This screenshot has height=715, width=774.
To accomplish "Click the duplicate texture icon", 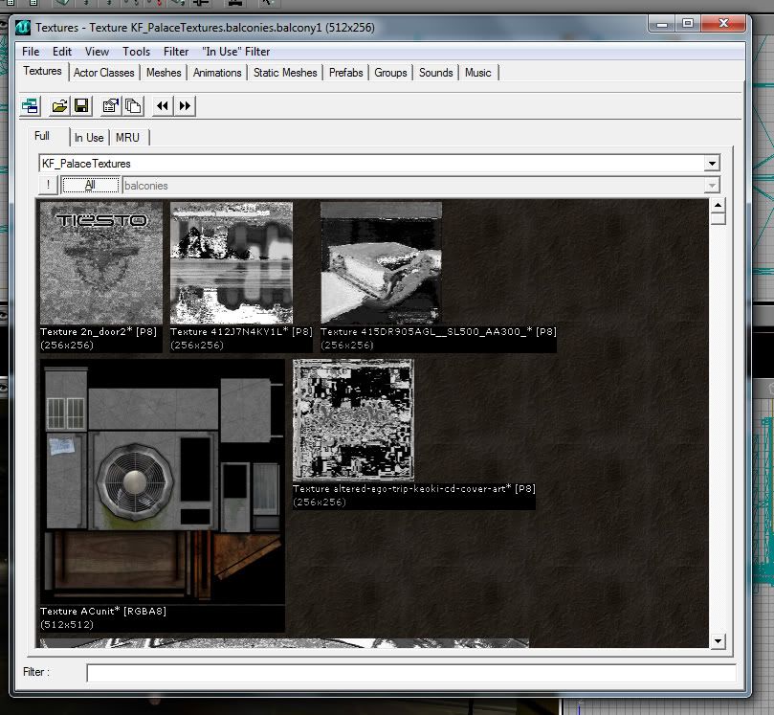I will (x=133, y=105).
